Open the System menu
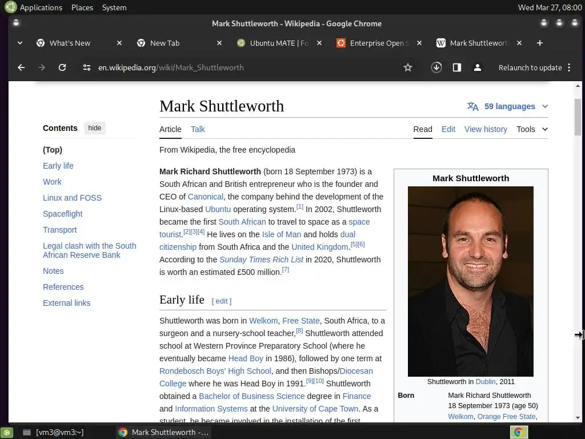Viewport: 585px width, 439px height. tap(114, 7)
